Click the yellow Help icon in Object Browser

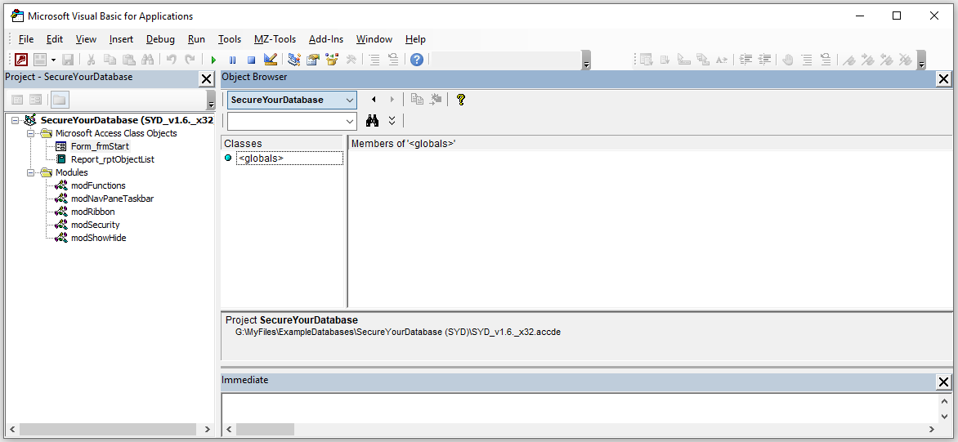pos(461,100)
